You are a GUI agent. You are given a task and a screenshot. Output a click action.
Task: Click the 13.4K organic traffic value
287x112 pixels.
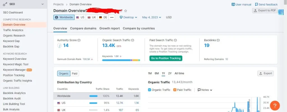(x=108, y=46)
